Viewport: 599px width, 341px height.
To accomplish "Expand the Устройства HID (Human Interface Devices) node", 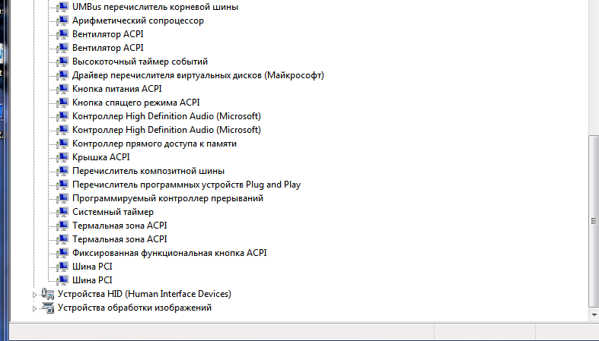I will 33,294.
